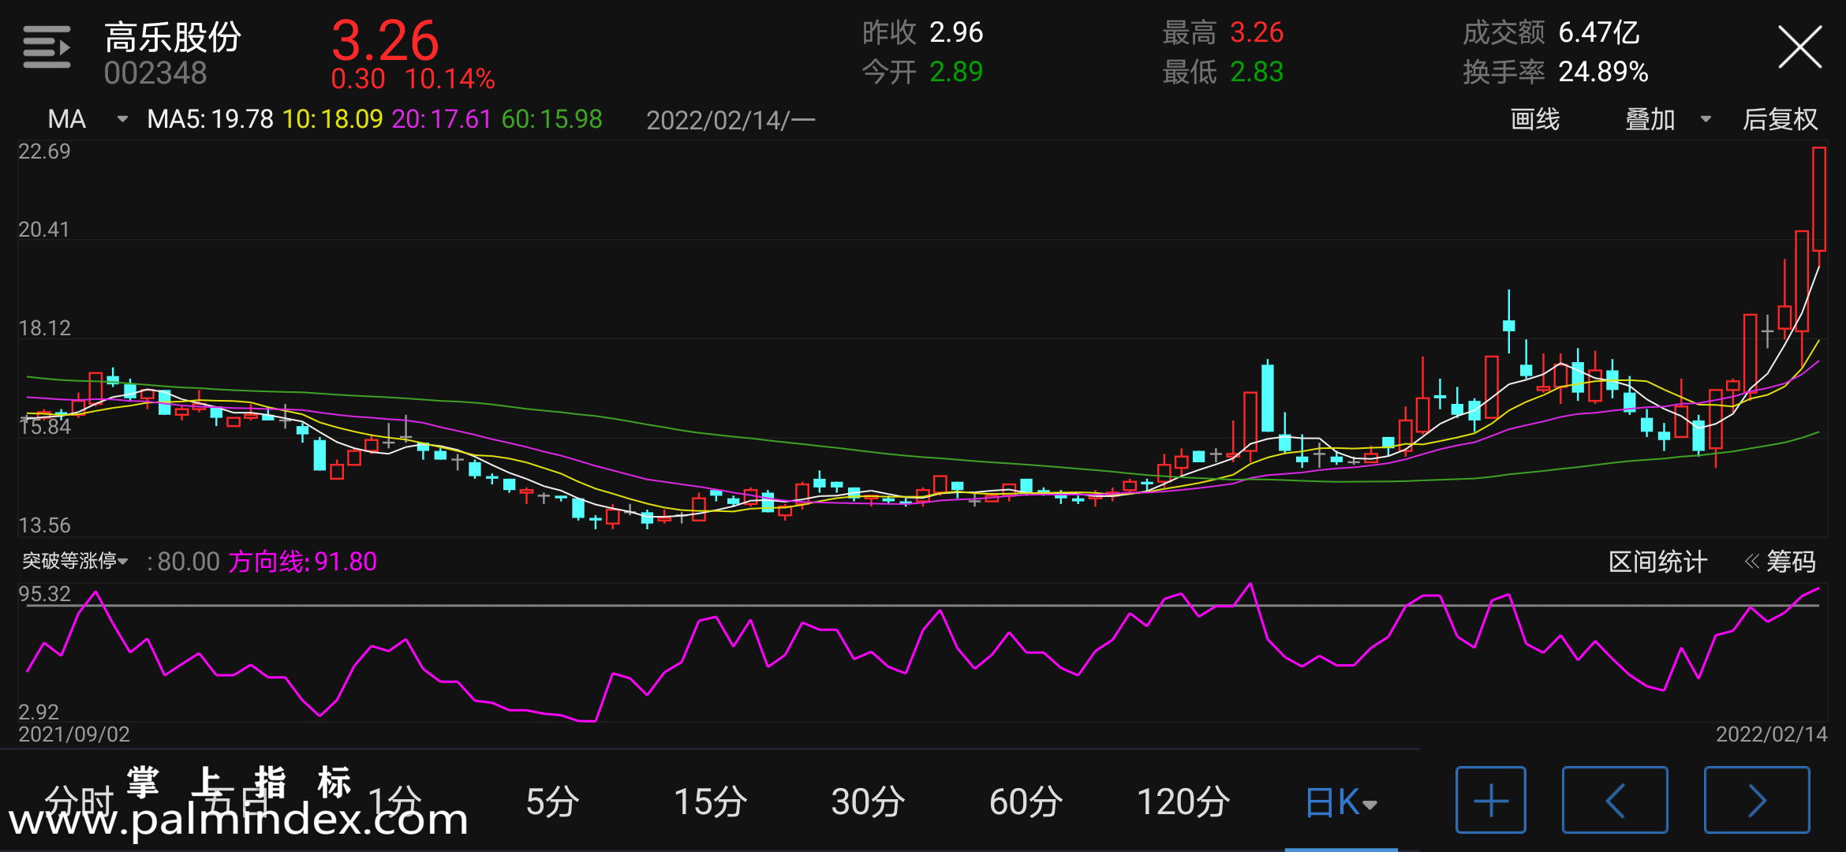This screenshot has width=1846, height=852.
Task: Zoom in using the plus button
Action: click(x=1490, y=800)
